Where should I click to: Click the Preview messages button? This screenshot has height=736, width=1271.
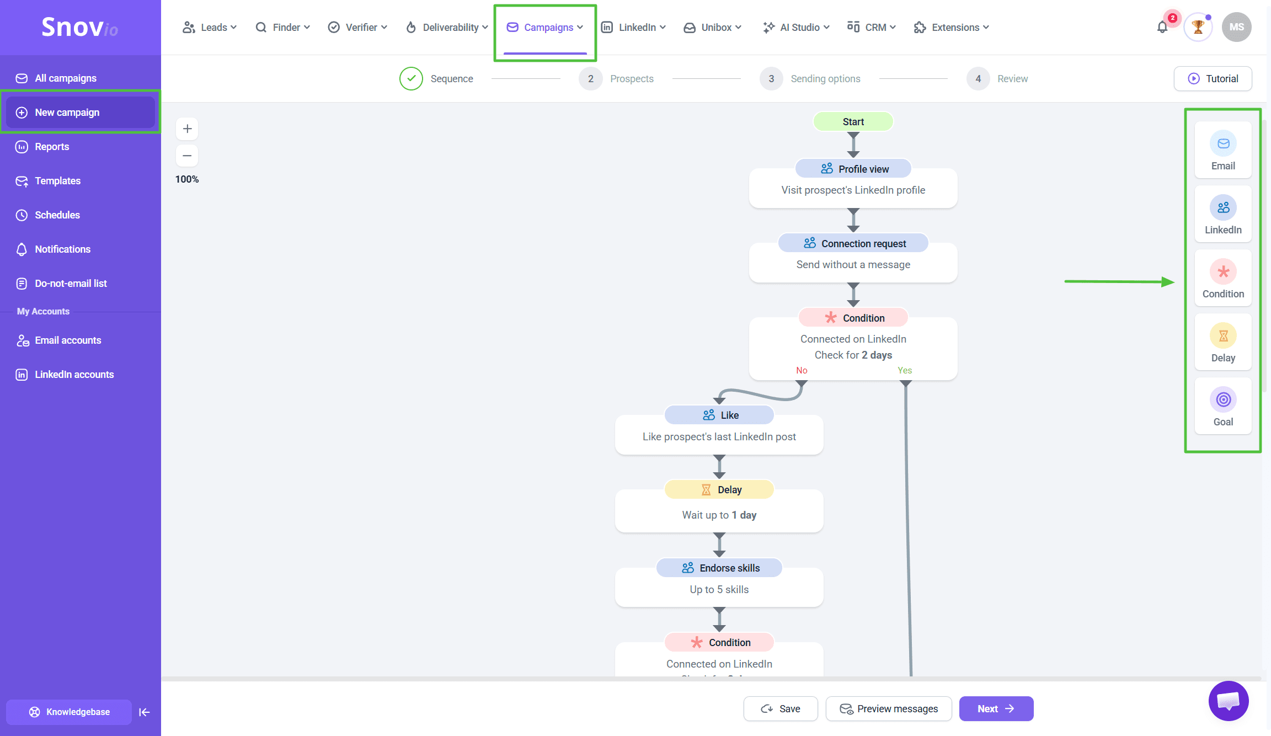[888, 708]
